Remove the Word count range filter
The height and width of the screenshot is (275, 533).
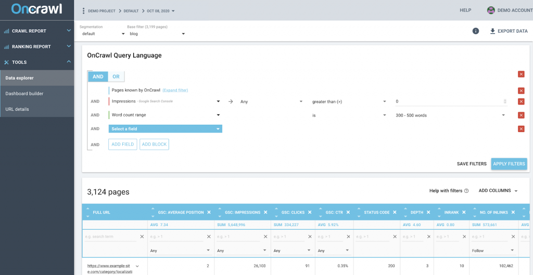(x=521, y=115)
